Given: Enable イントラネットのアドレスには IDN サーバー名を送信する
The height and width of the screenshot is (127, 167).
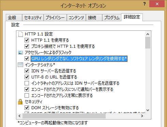Looking at the screenshot, I should coord(27,83).
